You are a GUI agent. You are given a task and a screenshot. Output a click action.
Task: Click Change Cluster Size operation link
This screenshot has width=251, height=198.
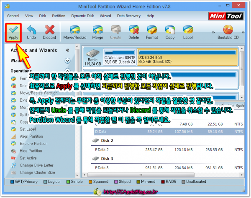pos(37,173)
